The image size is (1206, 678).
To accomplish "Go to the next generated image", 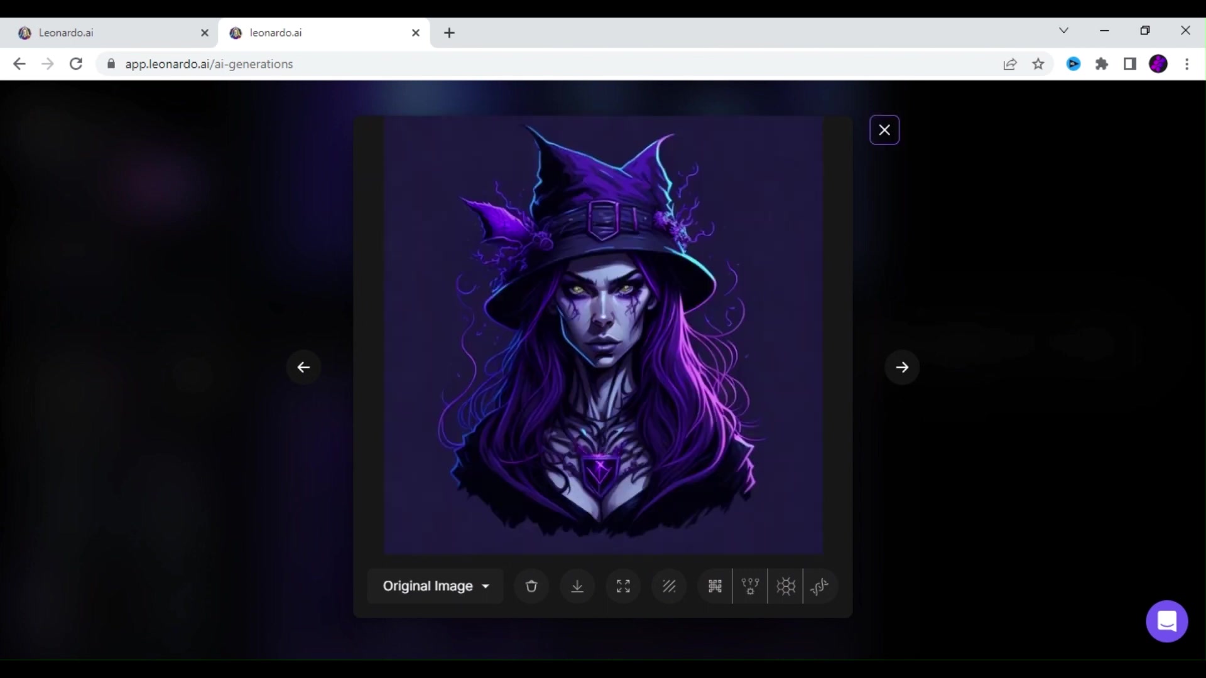I will 902,367.
